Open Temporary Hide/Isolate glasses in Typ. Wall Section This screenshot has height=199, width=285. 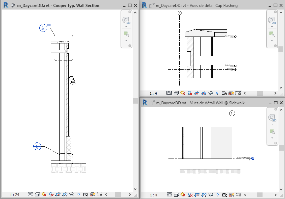point(72,194)
